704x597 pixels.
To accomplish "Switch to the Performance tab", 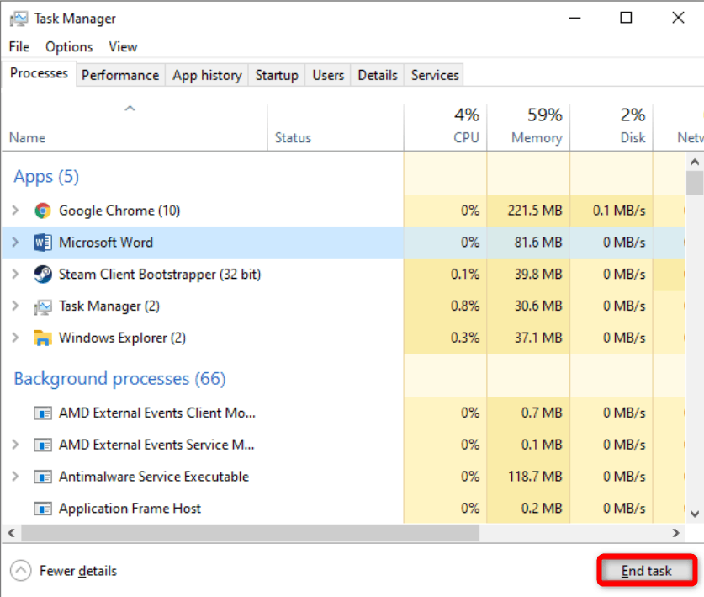I will 120,75.
